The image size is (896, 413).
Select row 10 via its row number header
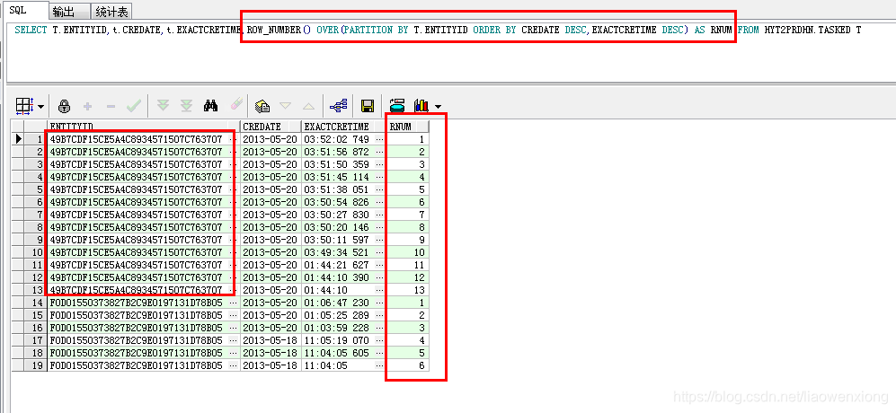tap(35, 252)
